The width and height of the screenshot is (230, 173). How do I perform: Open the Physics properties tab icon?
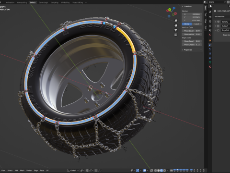(x=210, y=53)
